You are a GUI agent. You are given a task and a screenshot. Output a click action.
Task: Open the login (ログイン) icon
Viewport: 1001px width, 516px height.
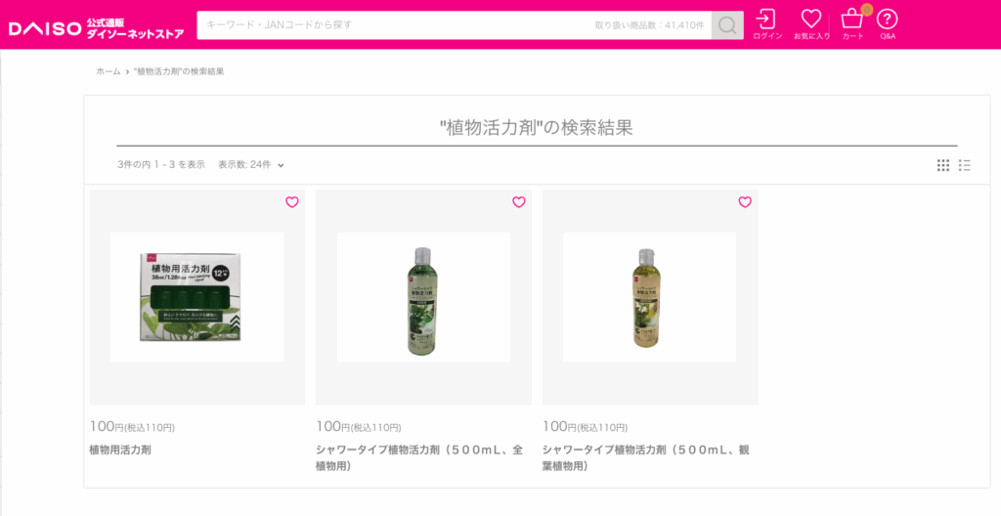766,24
